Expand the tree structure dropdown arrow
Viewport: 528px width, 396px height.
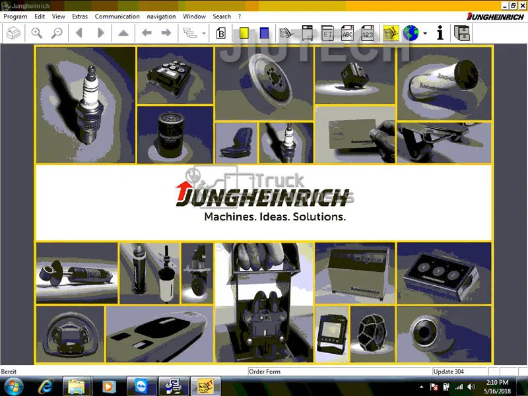(204, 34)
